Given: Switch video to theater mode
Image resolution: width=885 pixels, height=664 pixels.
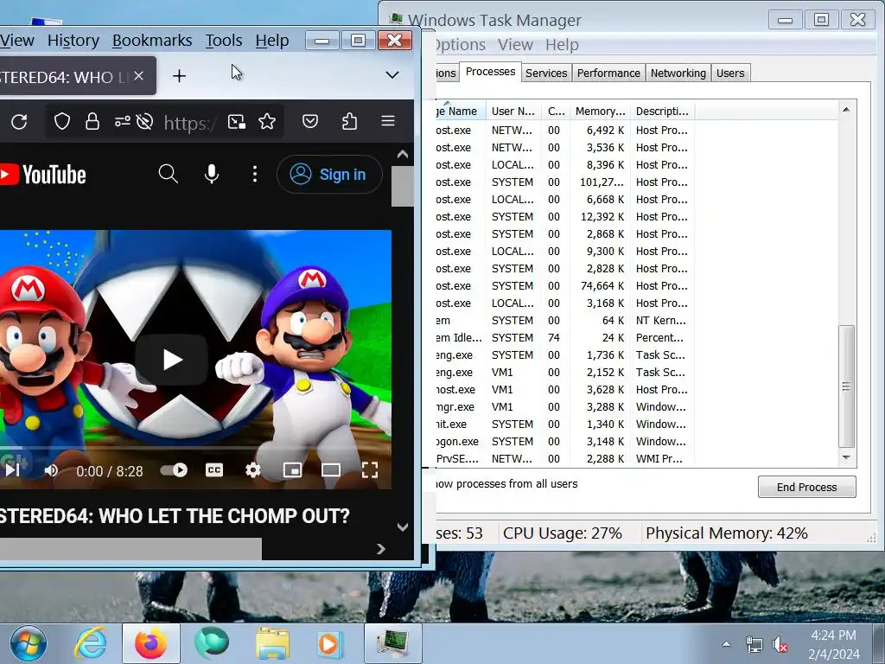Looking at the screenshot, I should 331,469.
